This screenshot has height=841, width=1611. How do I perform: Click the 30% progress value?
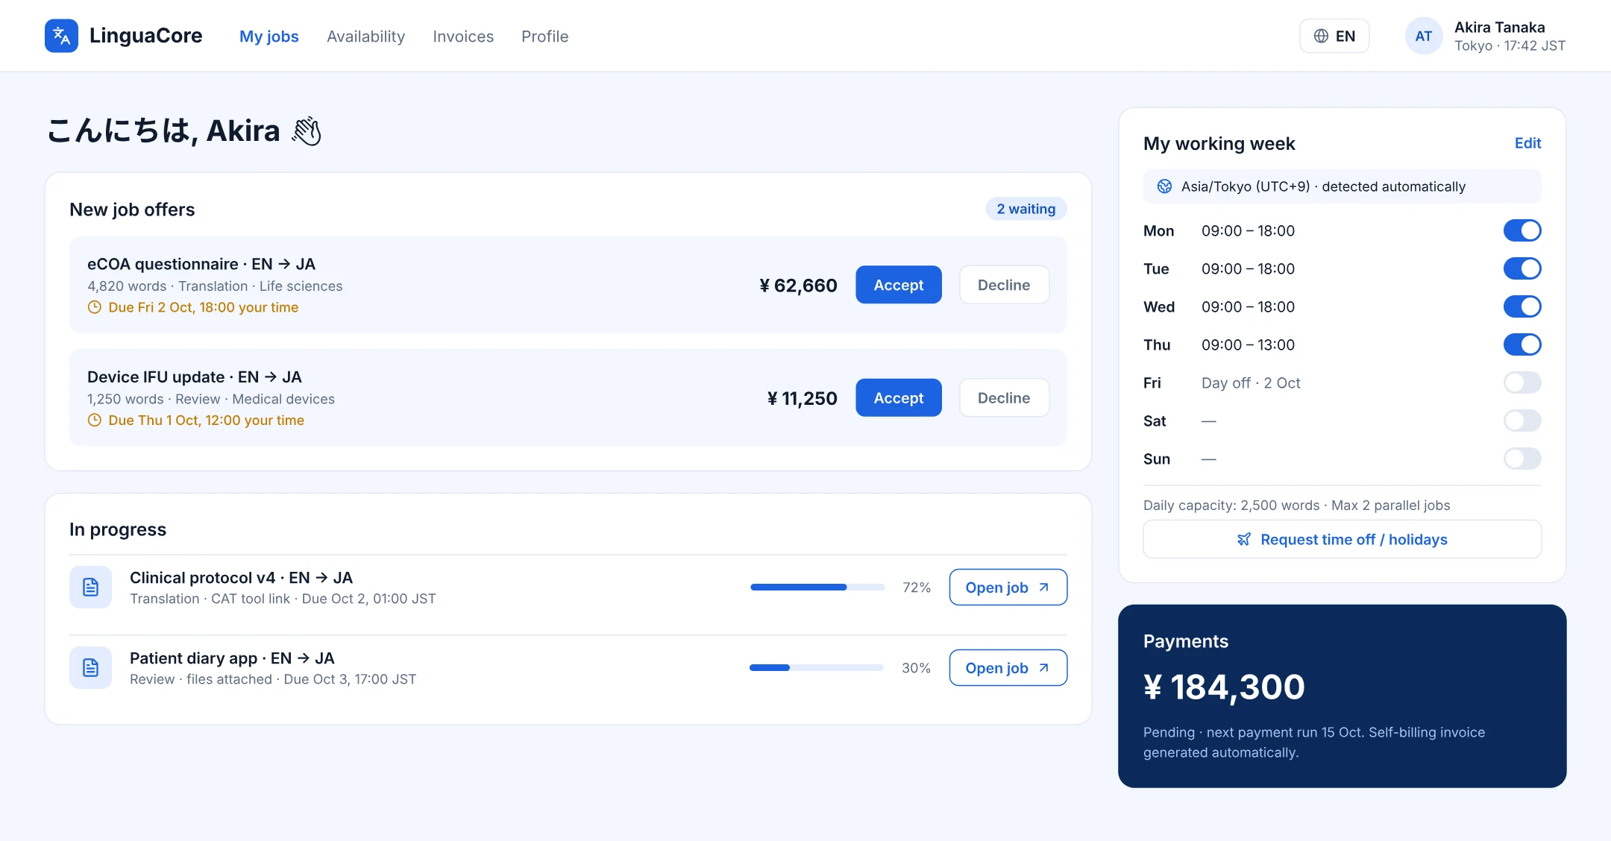tap(917, 668)
